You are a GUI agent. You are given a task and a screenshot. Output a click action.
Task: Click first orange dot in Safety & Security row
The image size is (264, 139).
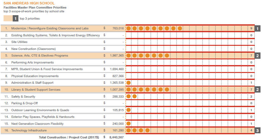point(128,96)
